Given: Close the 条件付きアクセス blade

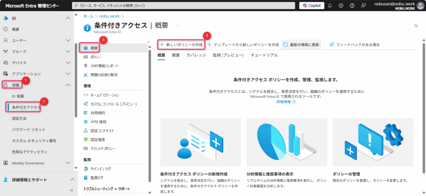Looking at the screenshot, I should pos(416,26).
